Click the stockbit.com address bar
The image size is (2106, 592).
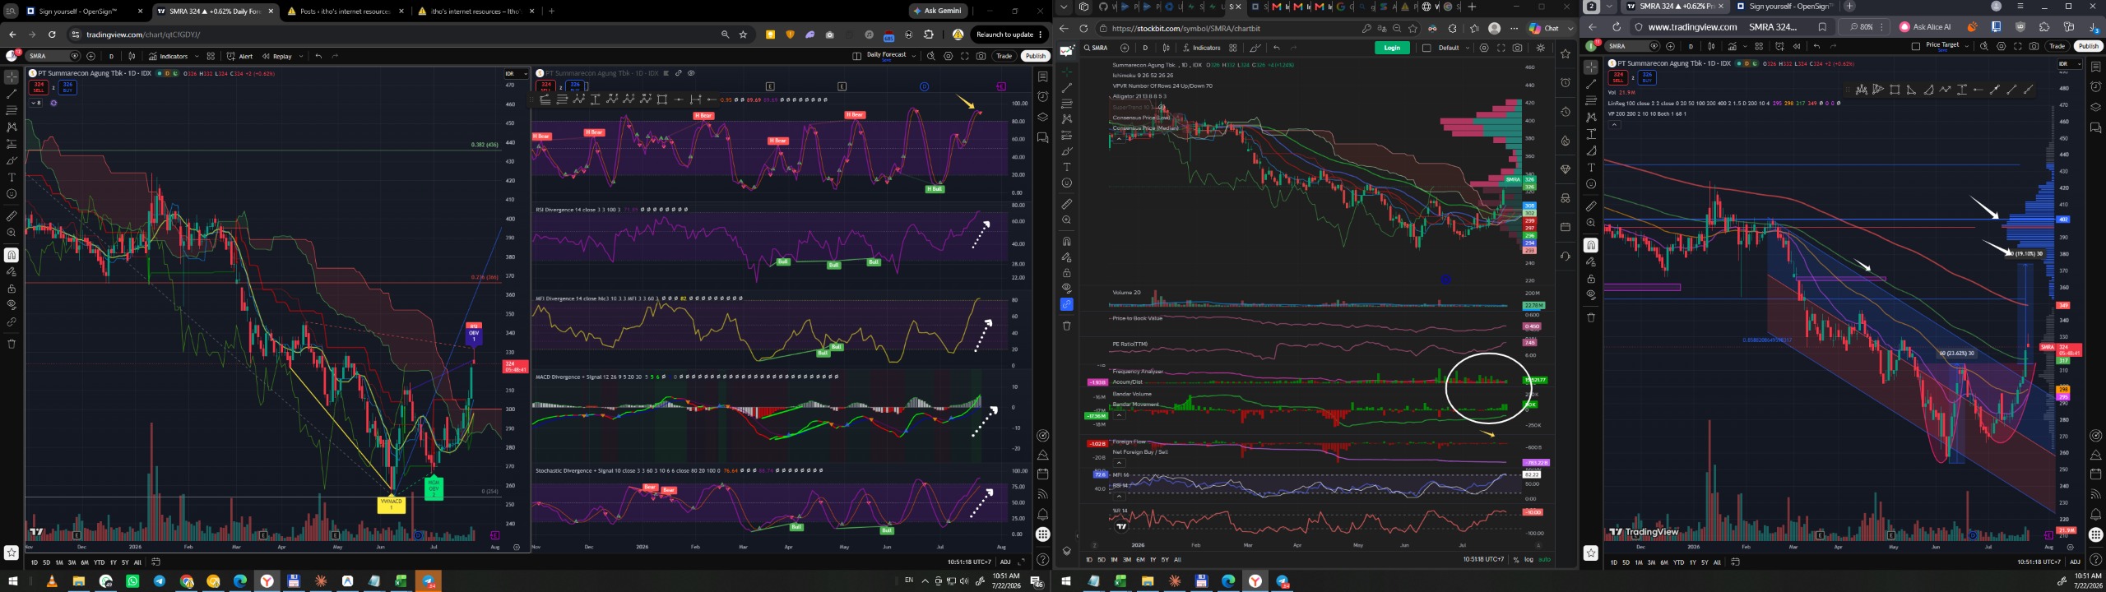coord(1226,28)
